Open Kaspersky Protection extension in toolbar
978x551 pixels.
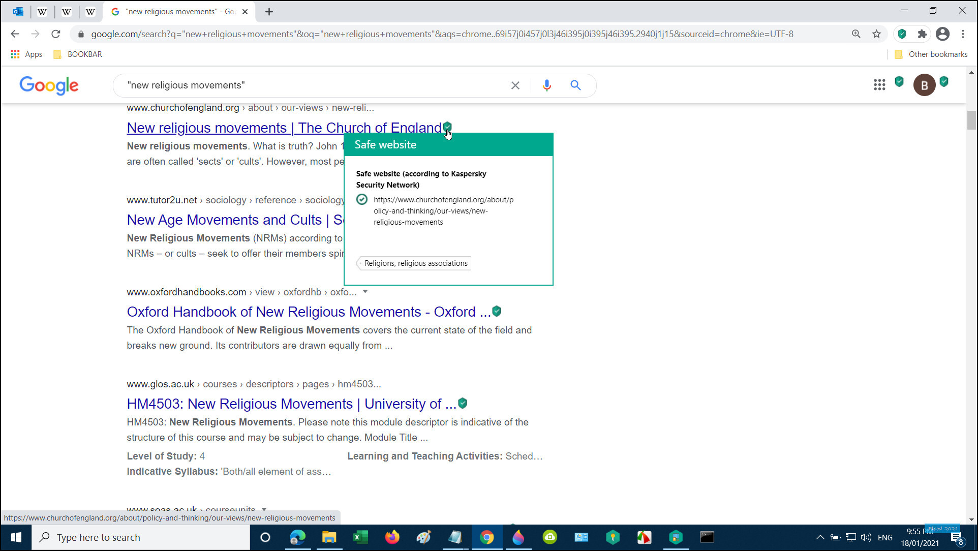point(902,34)
